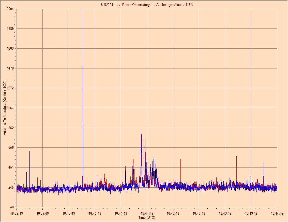The height and width of the screenshot is (222, 288).
Task: Click the y-axis value 451
Action: tap(11, 167)
